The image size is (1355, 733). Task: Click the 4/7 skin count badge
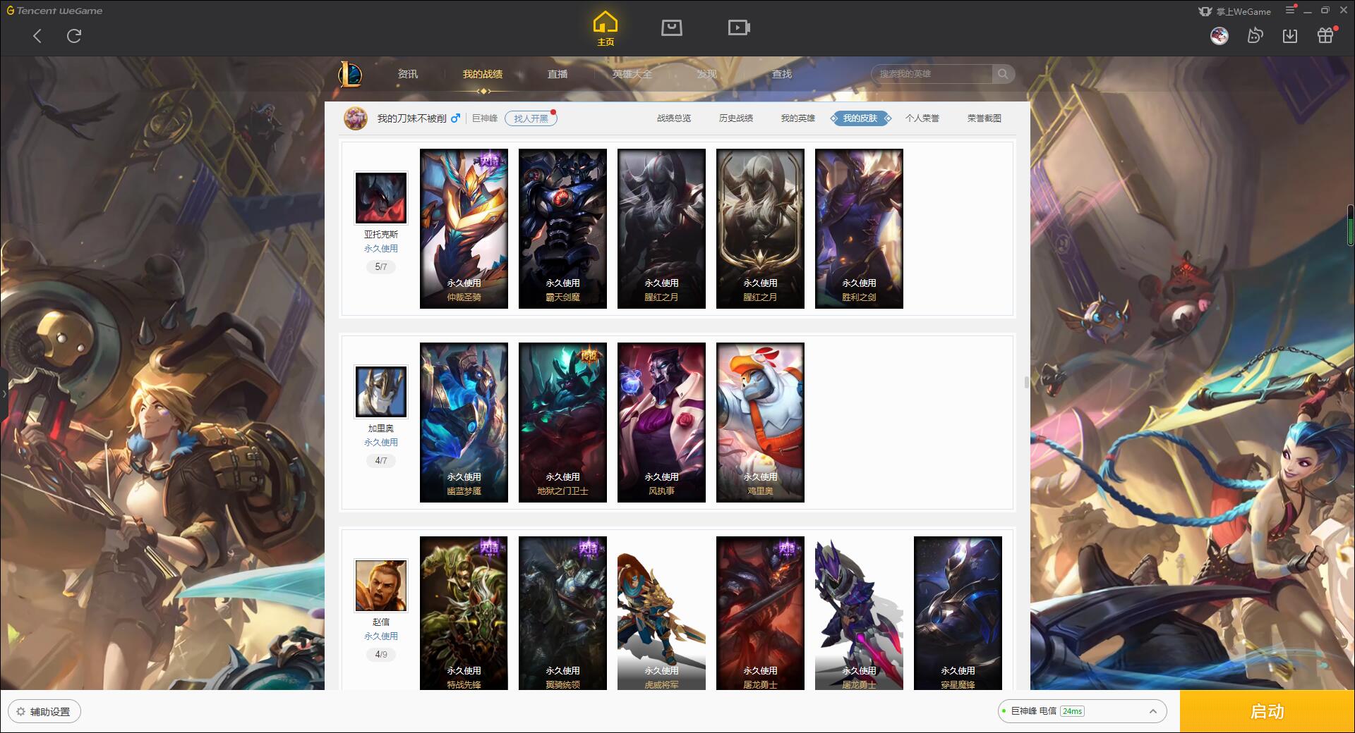381,460
